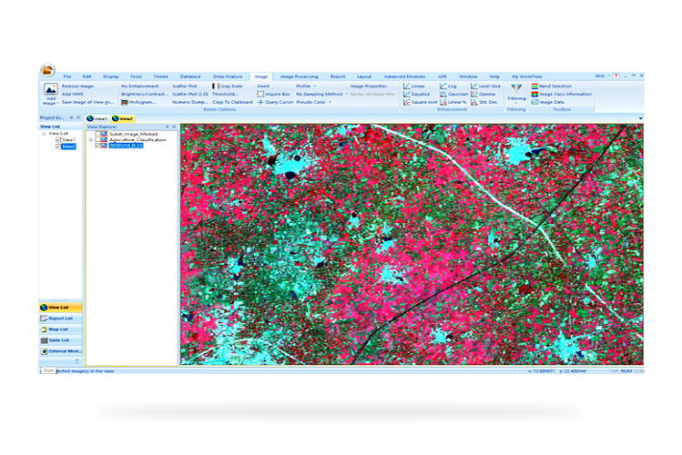Screen dimensions: 682x455
Task: Click the Add Image icon
Action: point(50,89)
